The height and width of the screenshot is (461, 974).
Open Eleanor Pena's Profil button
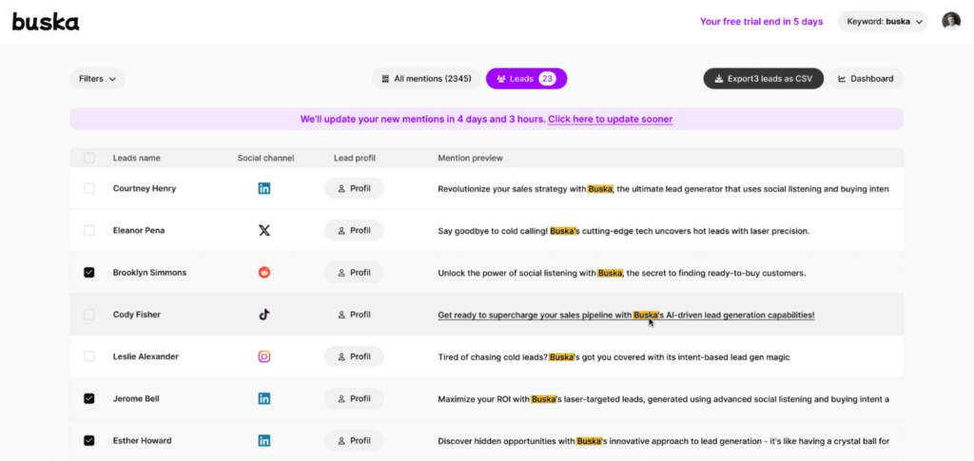click(x=354, y=230)
